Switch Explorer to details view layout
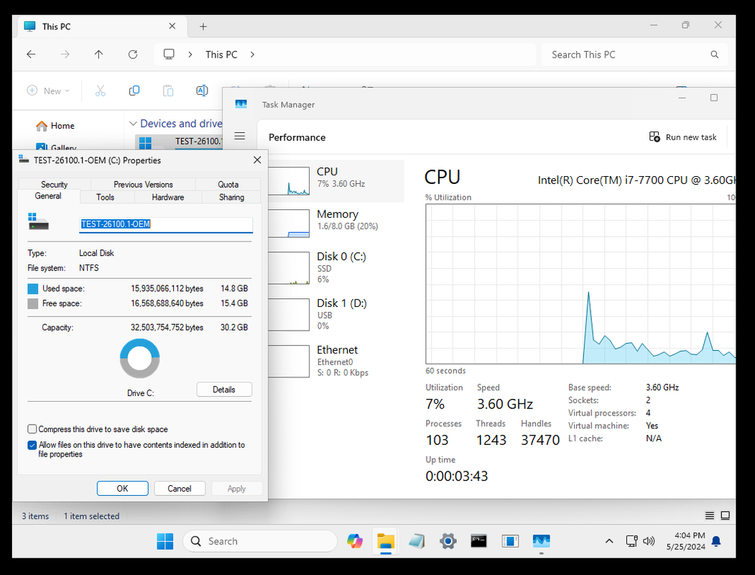 pos(710,516)
